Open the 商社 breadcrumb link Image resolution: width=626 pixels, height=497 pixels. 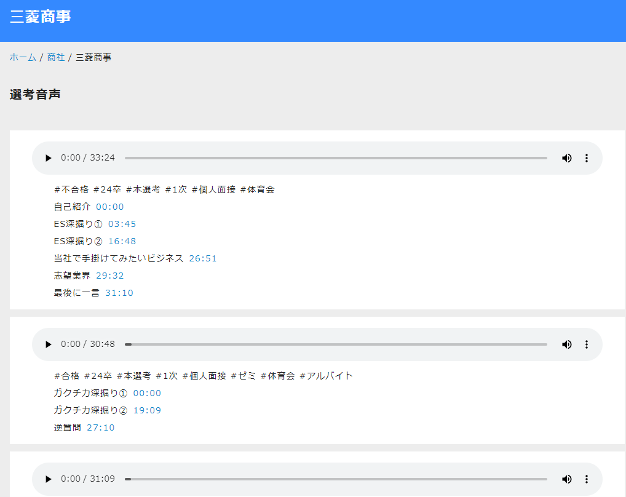pyautogui.click(x=56, y=57)
